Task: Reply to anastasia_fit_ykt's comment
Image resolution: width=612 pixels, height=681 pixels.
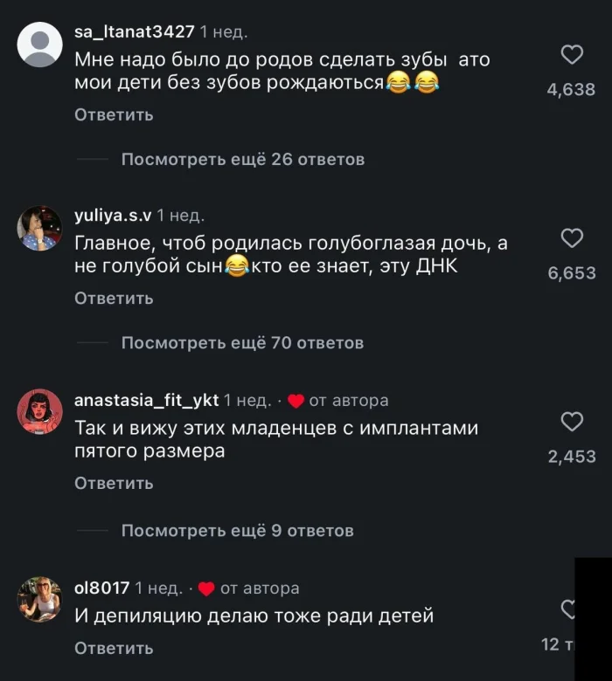Action: click(x=114, y=483)
